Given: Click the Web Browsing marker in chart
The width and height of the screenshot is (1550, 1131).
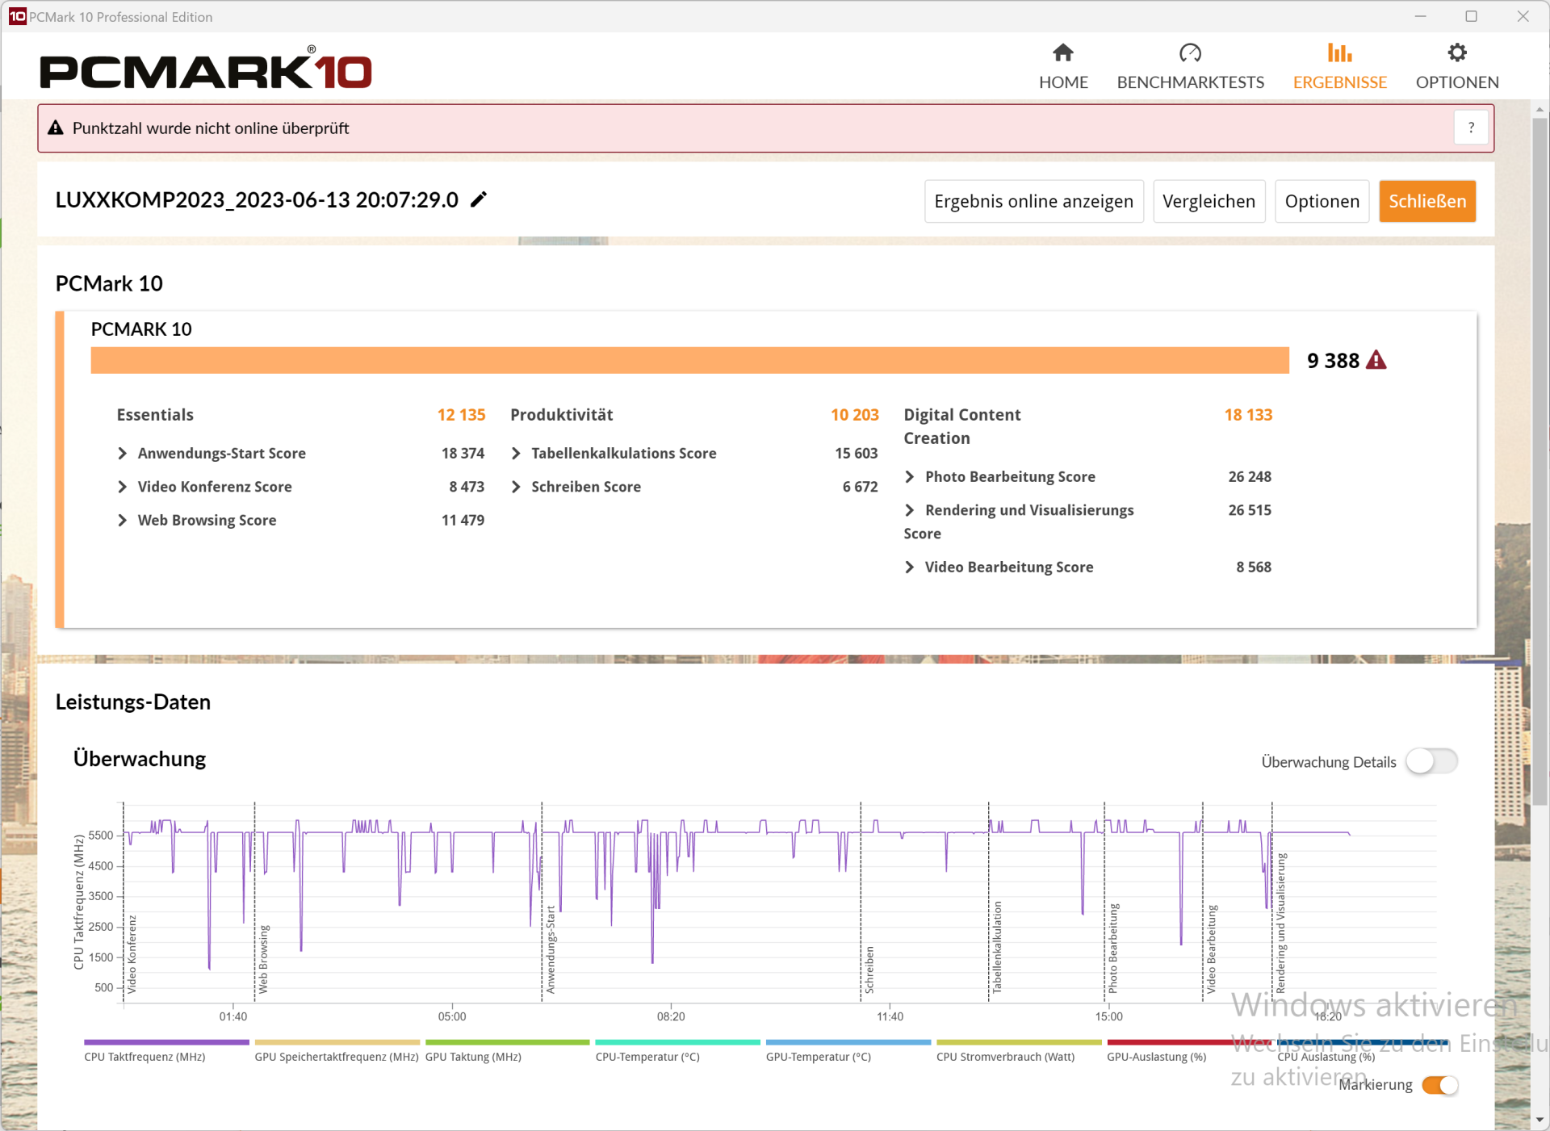Looking at the screenshot, I should (x=263, y=959).
